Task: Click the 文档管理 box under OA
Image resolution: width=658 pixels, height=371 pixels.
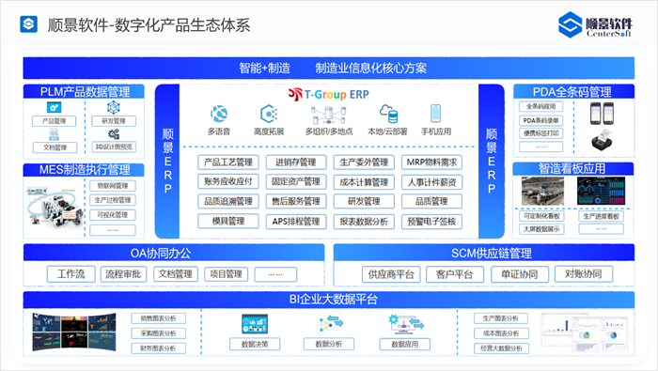Action: point(176,274)
